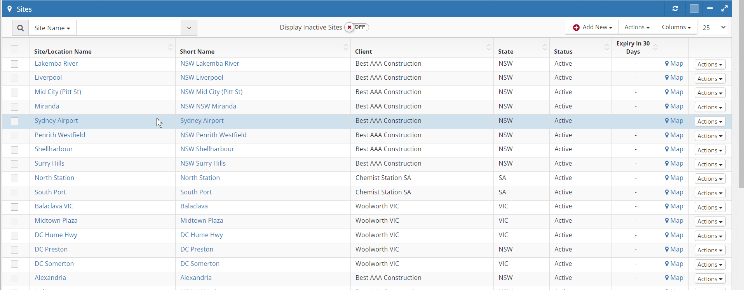Sort the Client column using arrows
744x290 pixels.
tap(488, 47)
